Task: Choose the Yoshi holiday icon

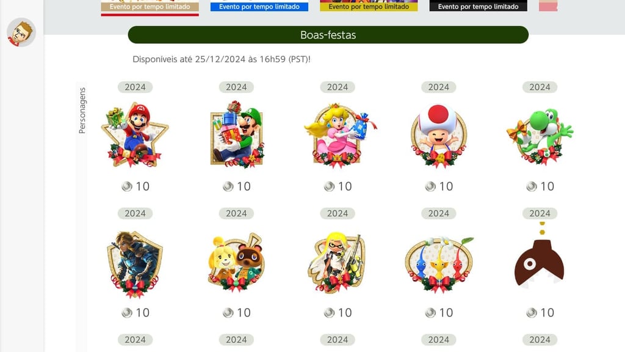Action: (540, 136)
